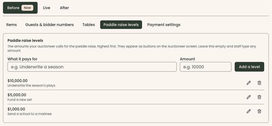Switch to the After phase tab
The width and height of the screenshot is (272, 126).
click(64, 8)
